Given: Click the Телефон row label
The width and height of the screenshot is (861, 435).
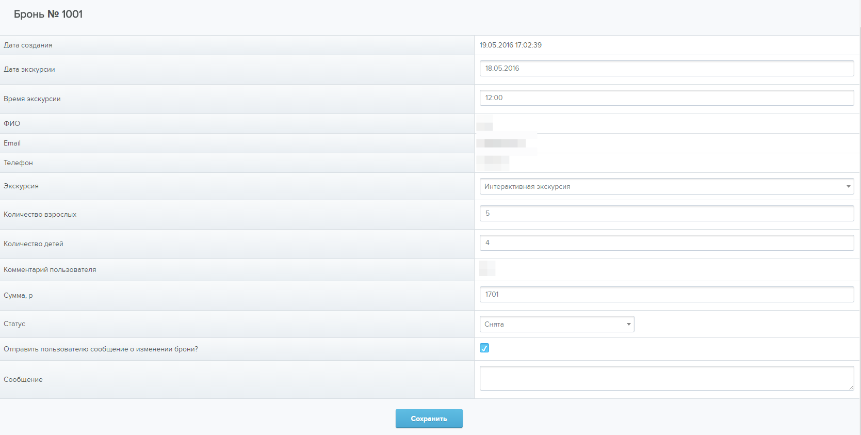Looking at the screenshot, I should (x=18, y=163).
